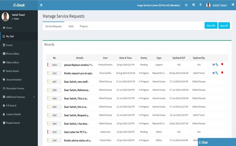Click the View SRs button
The height and width of the screenshot is (146, 236).
[x=211, y=25]
